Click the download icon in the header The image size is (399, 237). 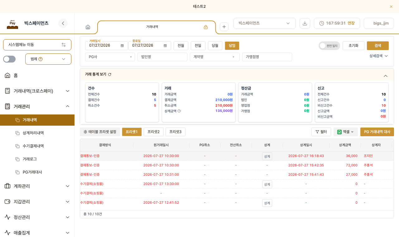[305, 23]
